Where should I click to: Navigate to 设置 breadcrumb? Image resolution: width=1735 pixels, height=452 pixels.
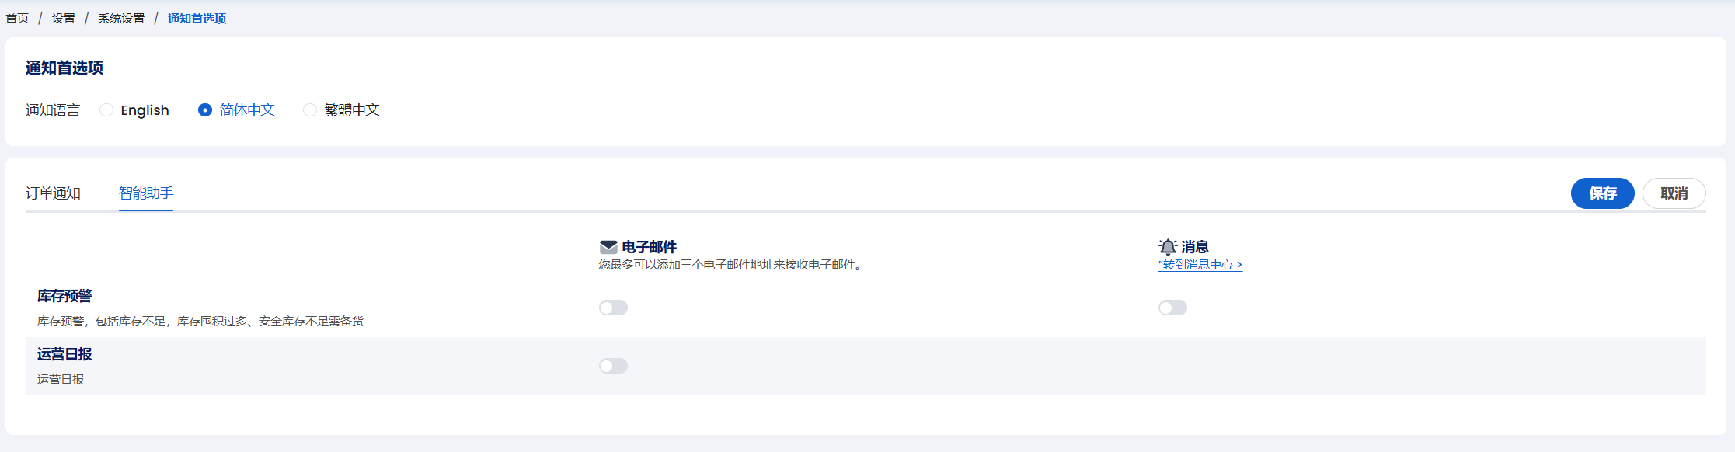click(x=64, y=19)
